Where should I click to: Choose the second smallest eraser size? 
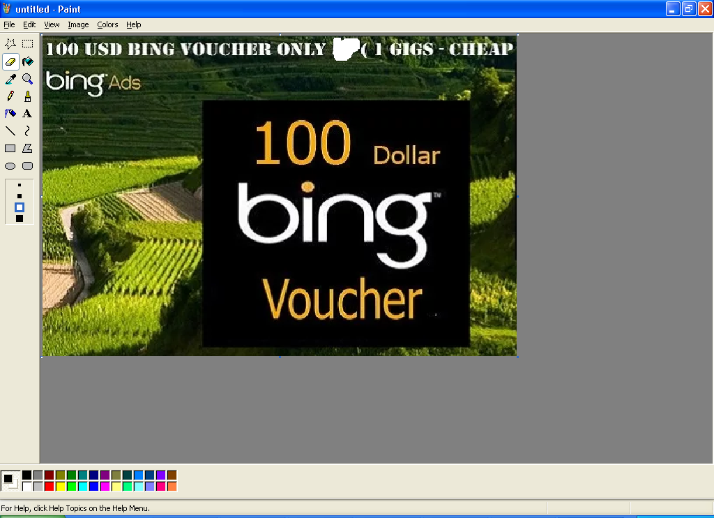[x=19, y=196]
